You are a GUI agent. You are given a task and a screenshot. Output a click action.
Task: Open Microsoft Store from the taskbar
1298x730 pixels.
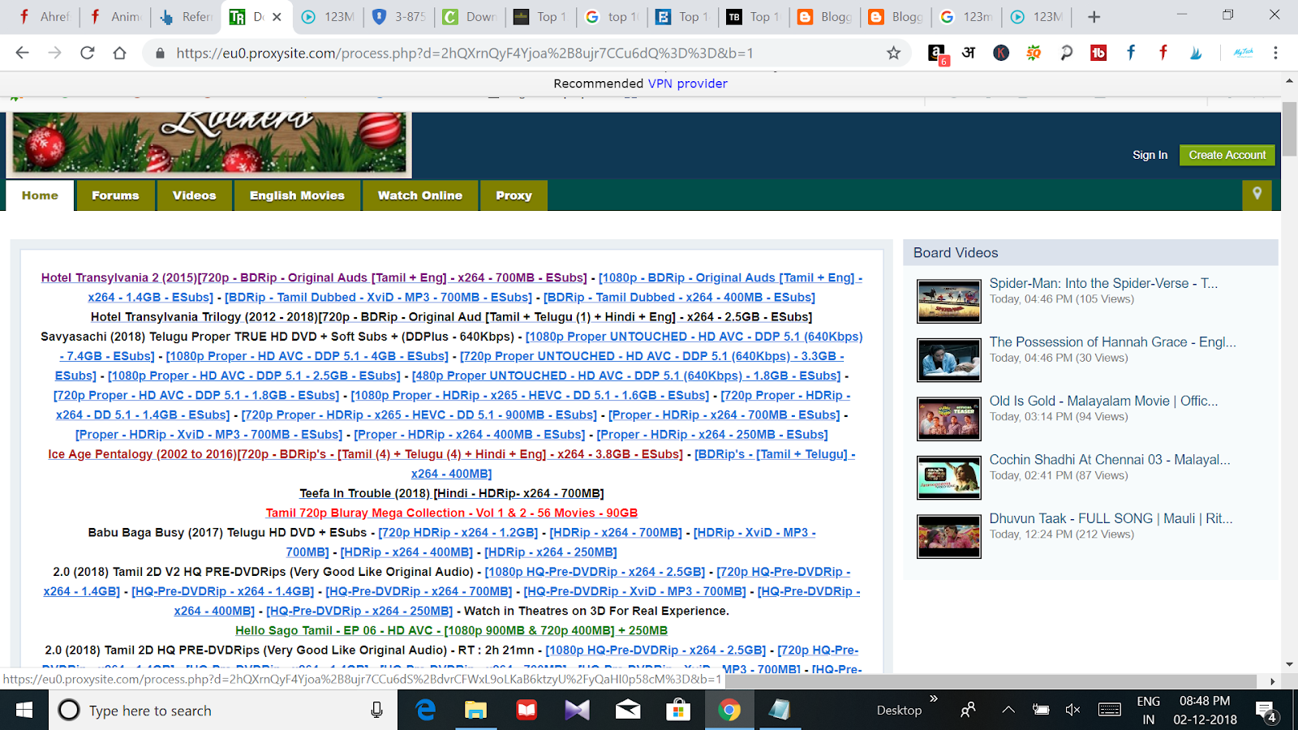tap(678, 711)
